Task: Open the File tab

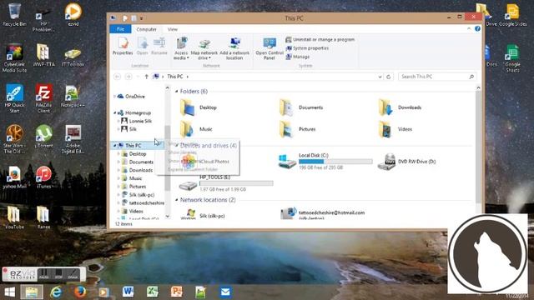Action: click(x=120, y=29)
